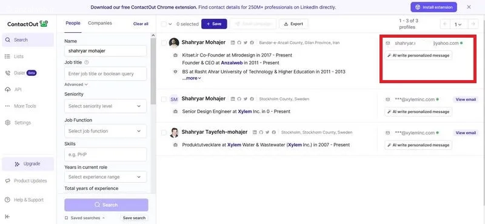Open LinkedIn icon of Xylem Senior Design Engineer
Image resolution: width=485 pixels, height=224 pixels.
[233, 99]
